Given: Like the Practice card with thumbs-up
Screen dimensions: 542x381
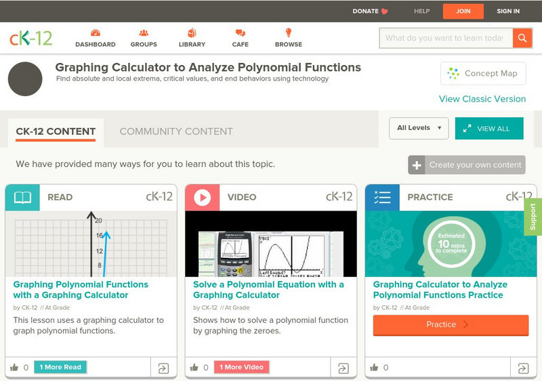Looking at the screenshot, I should pos(375,367).
